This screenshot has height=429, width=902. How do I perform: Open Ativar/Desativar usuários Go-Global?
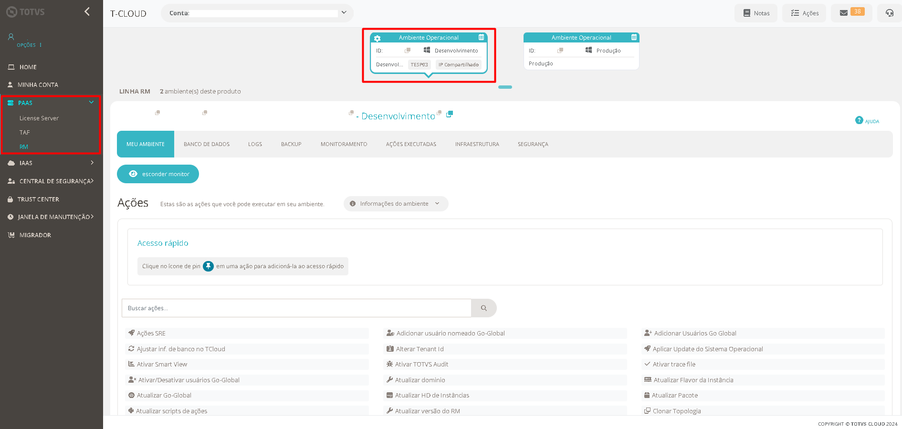click(247, 380)
